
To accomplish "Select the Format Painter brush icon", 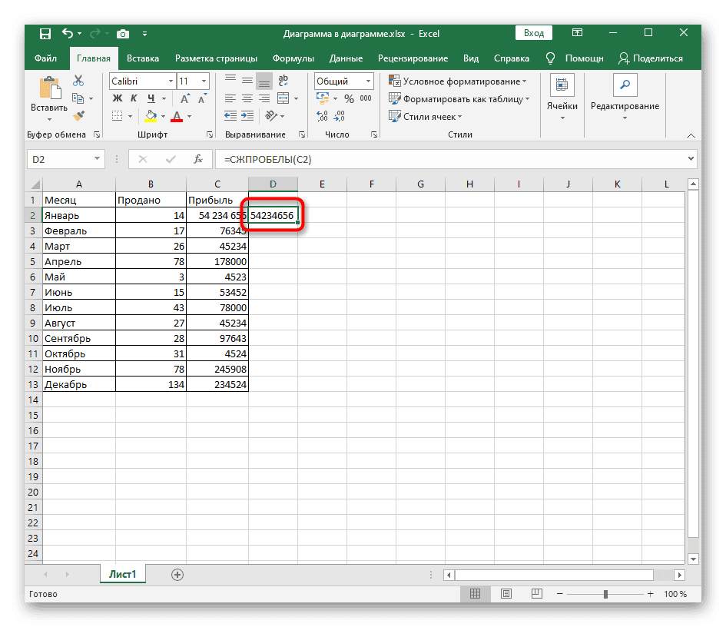I will (x=78, y=115).
